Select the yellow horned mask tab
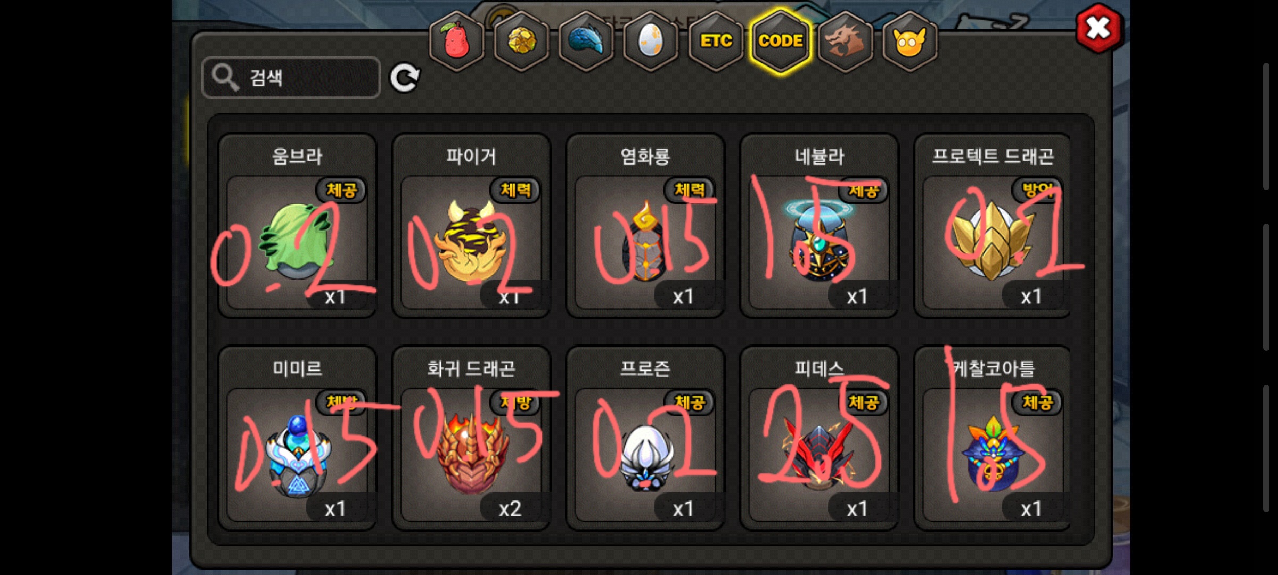Image resolution: width=1278 pixels, height=575 pixels. click(x=910, y=42)
